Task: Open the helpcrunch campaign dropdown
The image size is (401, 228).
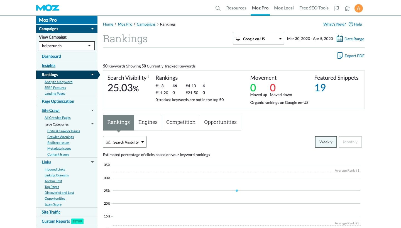Action: [67, 46]
